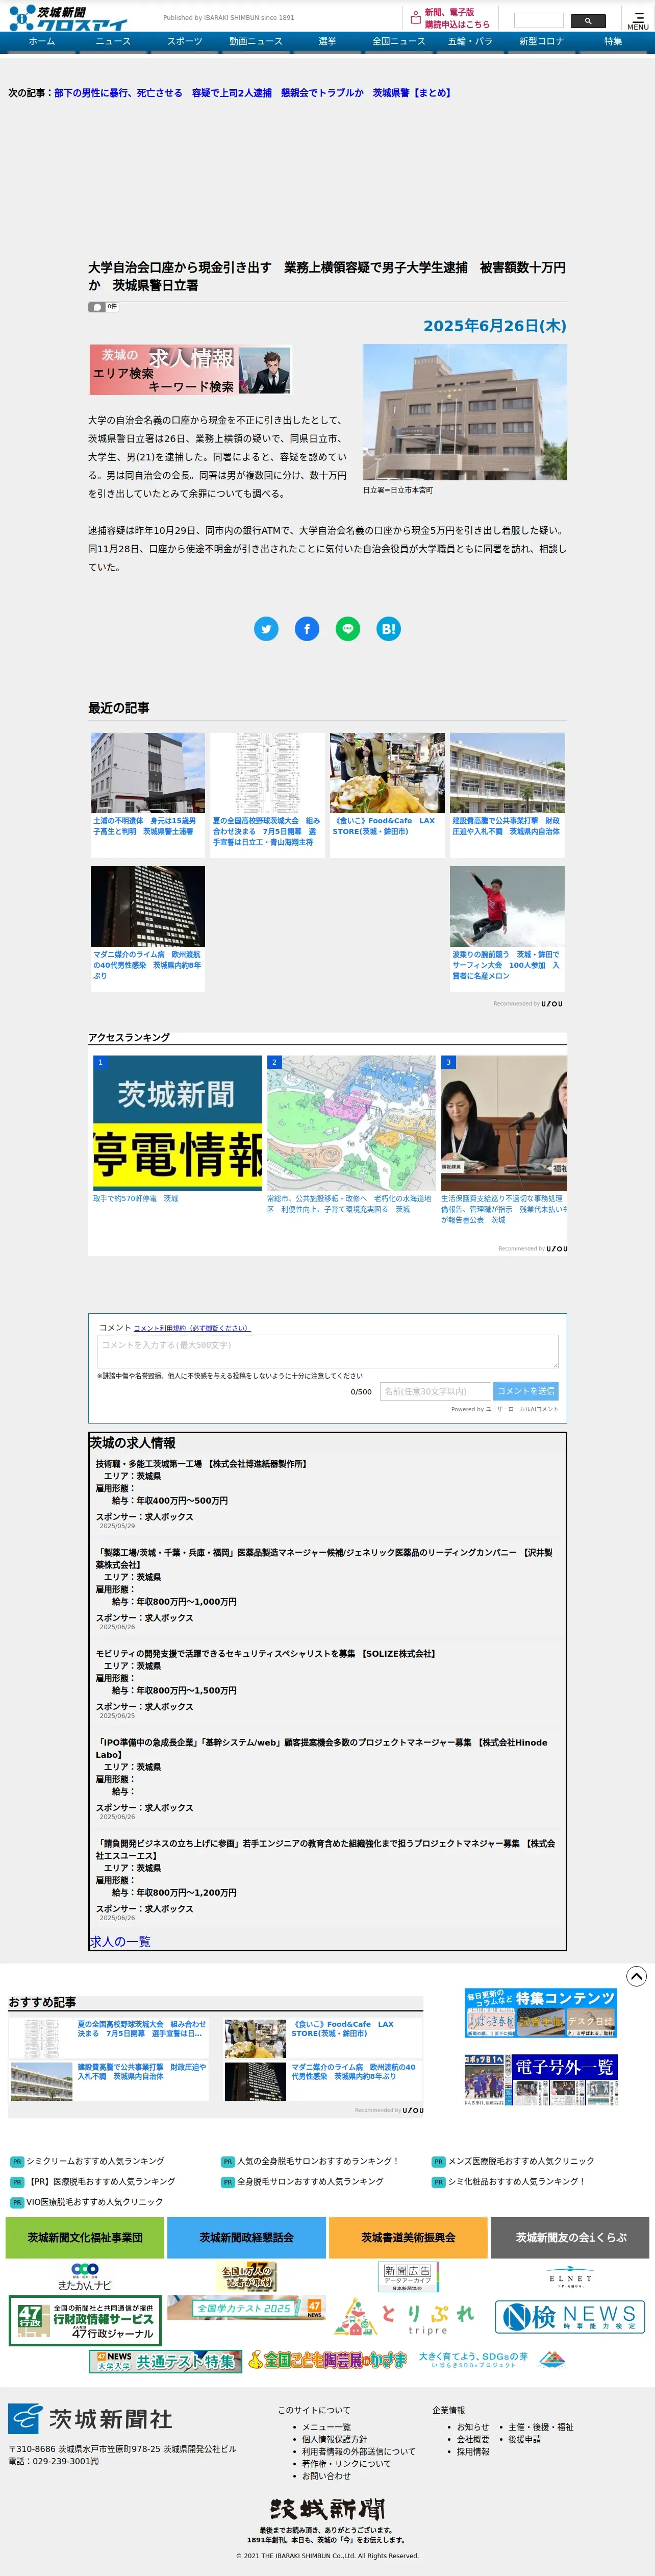
Task: Open the next article link about 懇親会トラブル
Action: 252,93
